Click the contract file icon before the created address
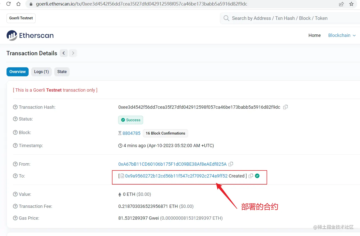The width and height of the screenshot is (360, 236). tap(122, 176)
